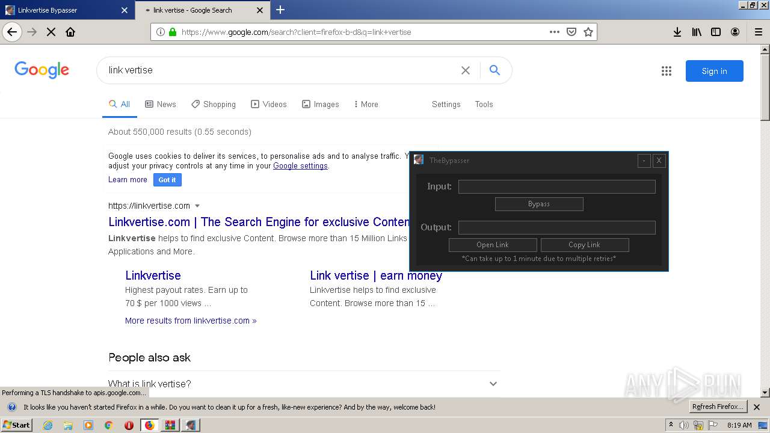770x433 pixels.
Task: Switch to the News results tab
Action: coord(161,104)
